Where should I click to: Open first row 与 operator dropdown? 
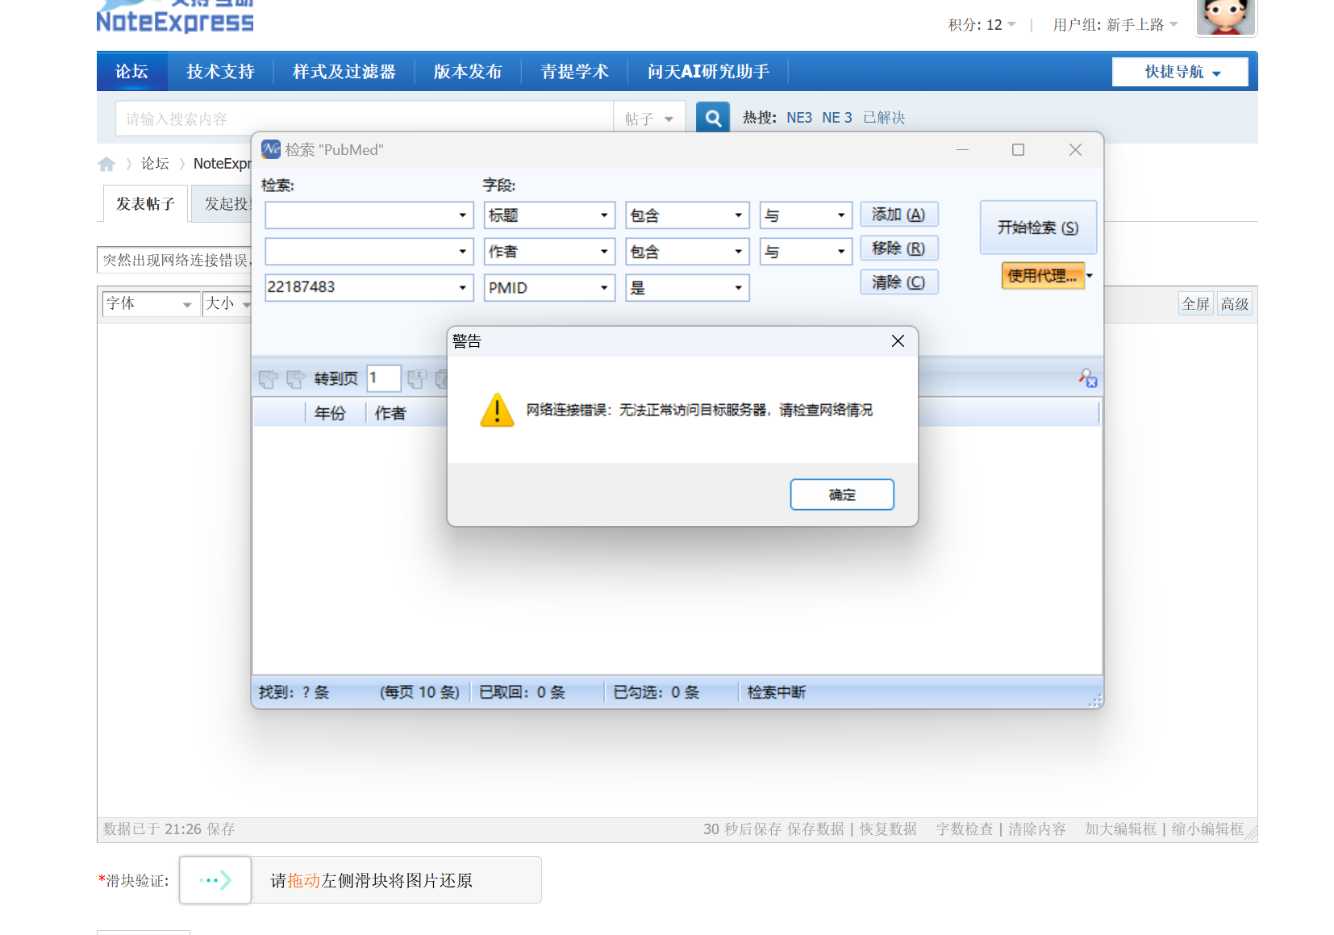pos(841,215)
